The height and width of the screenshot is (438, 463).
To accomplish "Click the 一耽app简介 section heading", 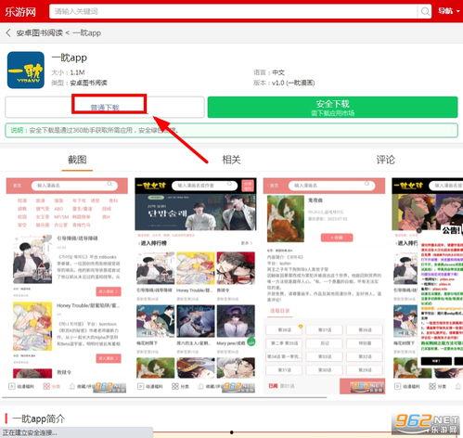I will pos(39,419).
